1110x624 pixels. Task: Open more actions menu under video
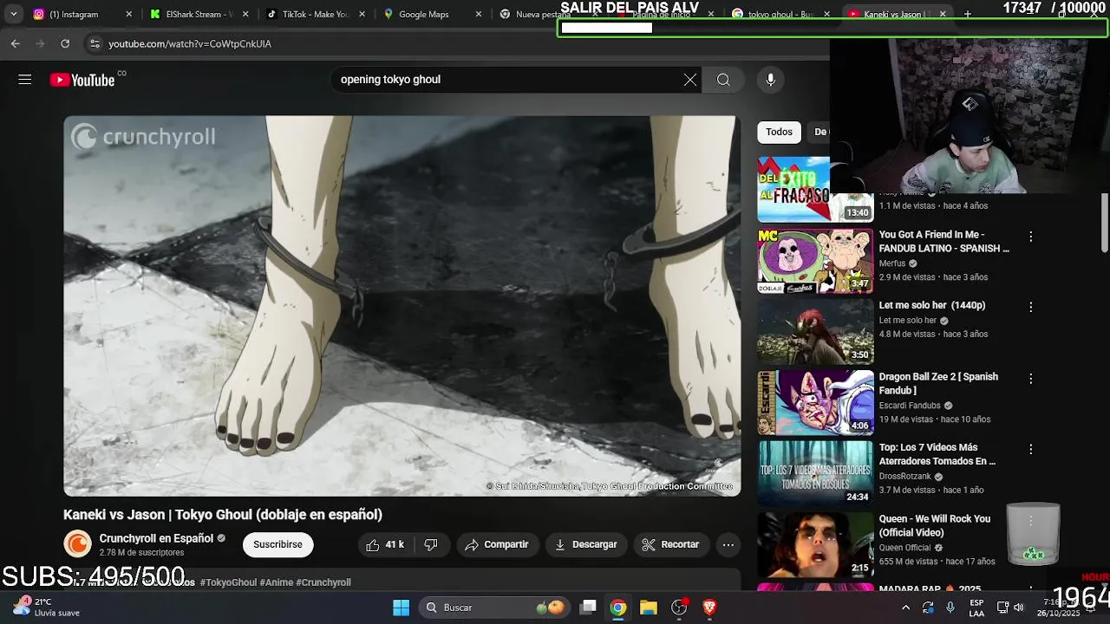coord(728,544)
